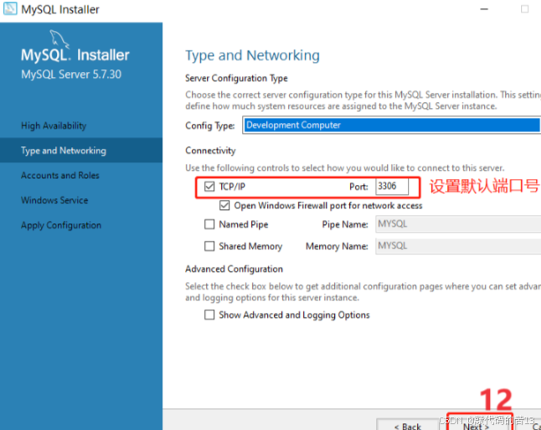Screen dimensions: 541x430
Task: Click the MySQL Installer title bar icon
Action: (x=10, y=8)
